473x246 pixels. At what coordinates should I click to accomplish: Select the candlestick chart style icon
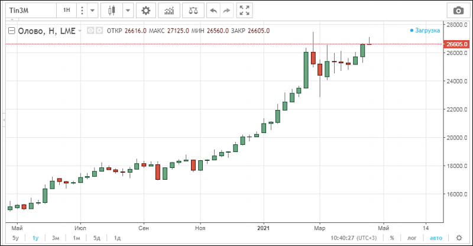point(112,11)
